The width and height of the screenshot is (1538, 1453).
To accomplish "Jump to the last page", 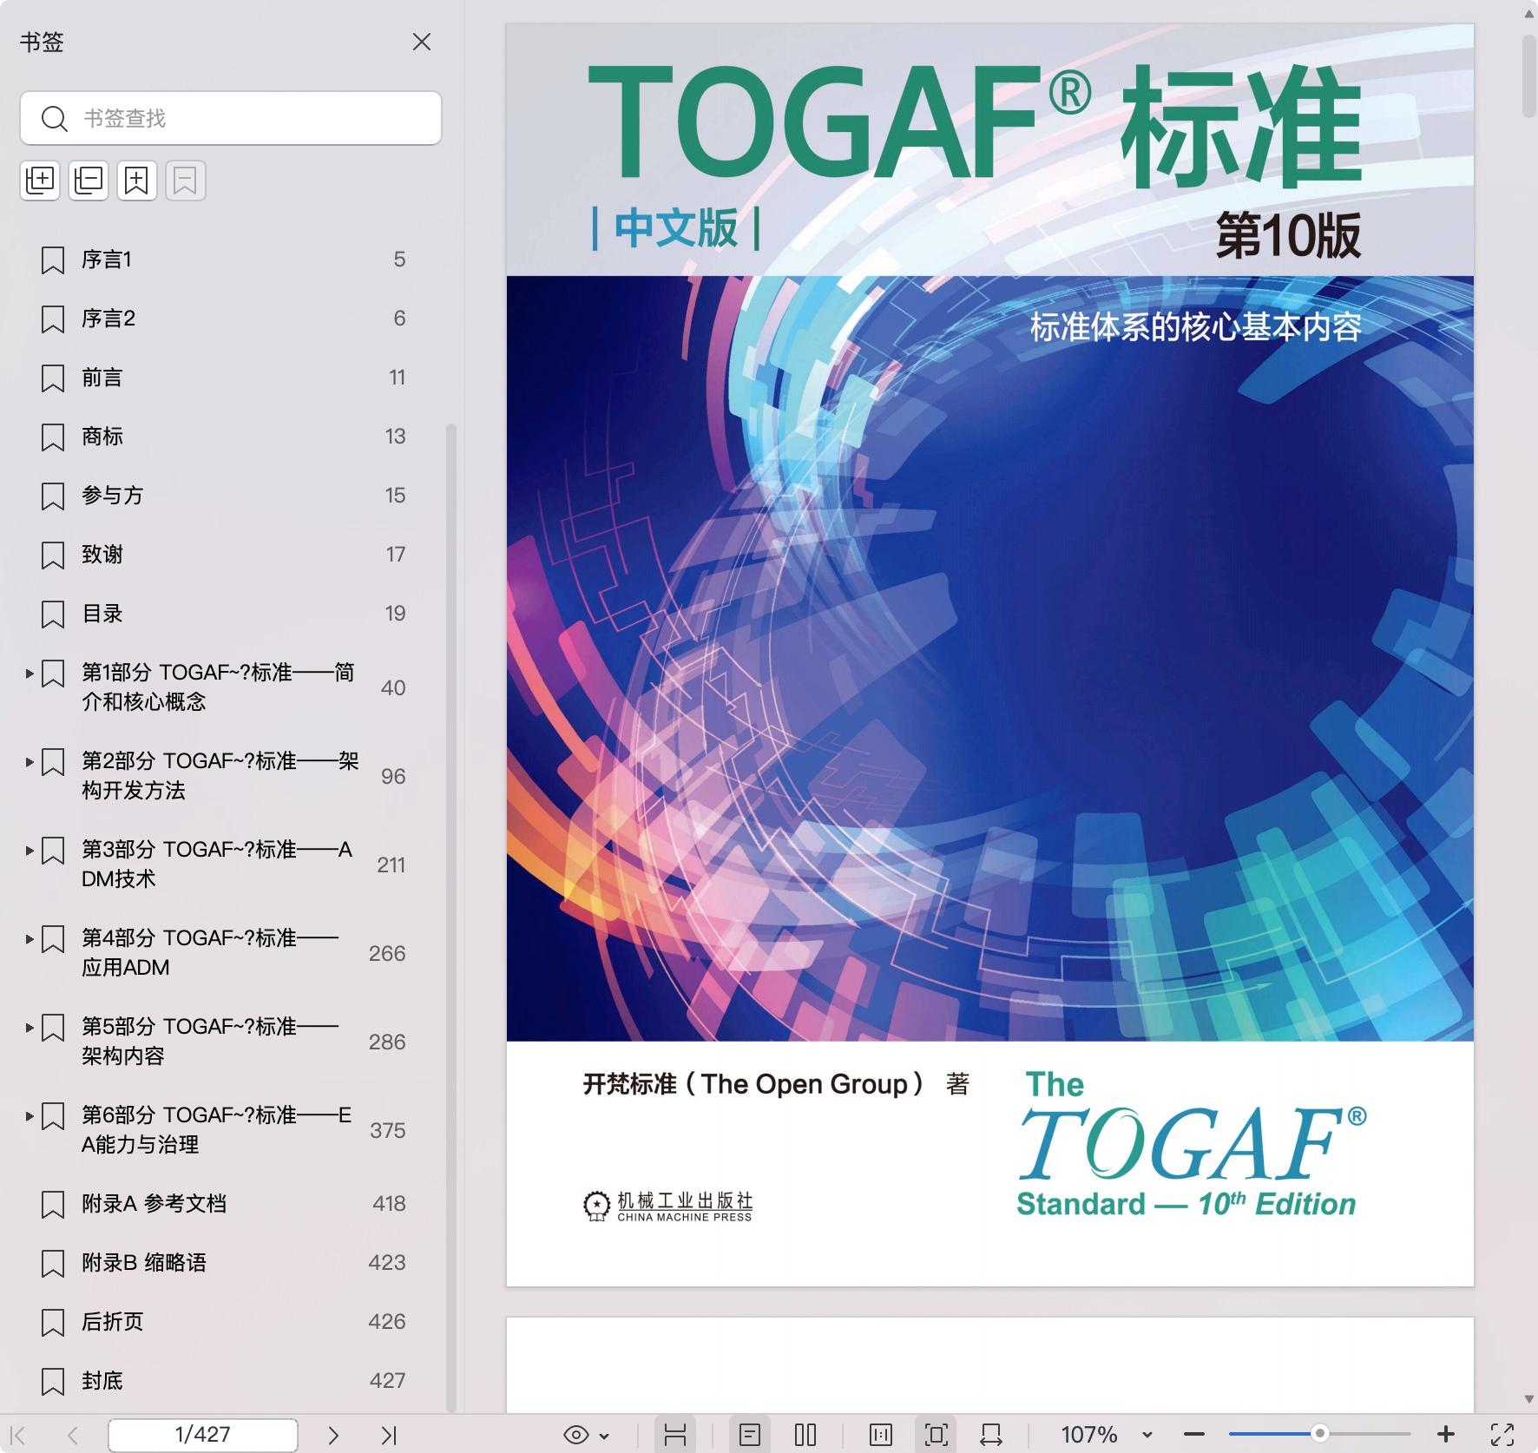I will [x=389, y=1435].
